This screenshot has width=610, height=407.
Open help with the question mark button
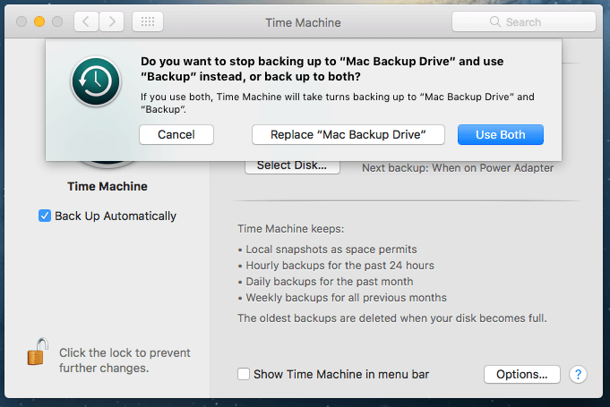click(578, 374)
